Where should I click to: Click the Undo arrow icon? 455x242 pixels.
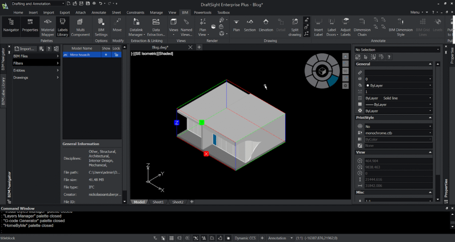[x=100, y=4]
